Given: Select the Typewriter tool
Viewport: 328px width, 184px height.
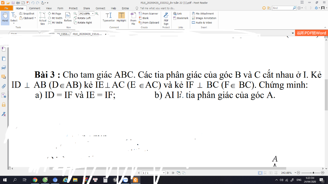Looking at the screenshot, I should (109, 17).
